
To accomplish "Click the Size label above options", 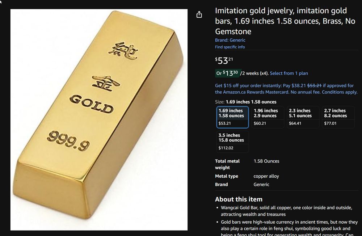I will coord(220,102).
